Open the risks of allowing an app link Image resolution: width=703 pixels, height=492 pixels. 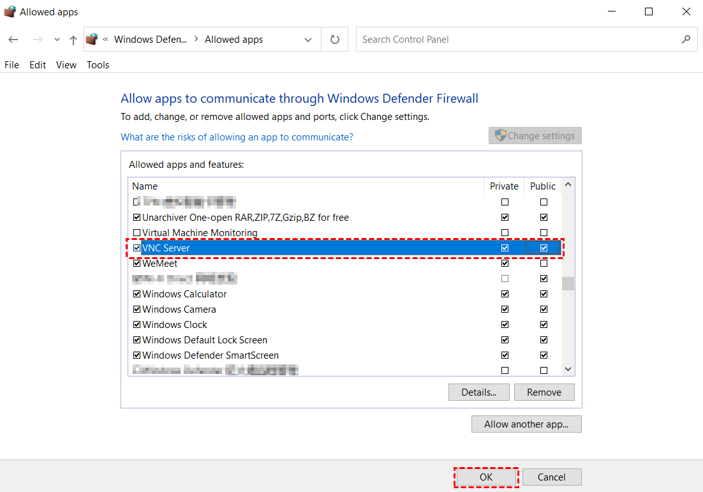(x=237, y=137)
